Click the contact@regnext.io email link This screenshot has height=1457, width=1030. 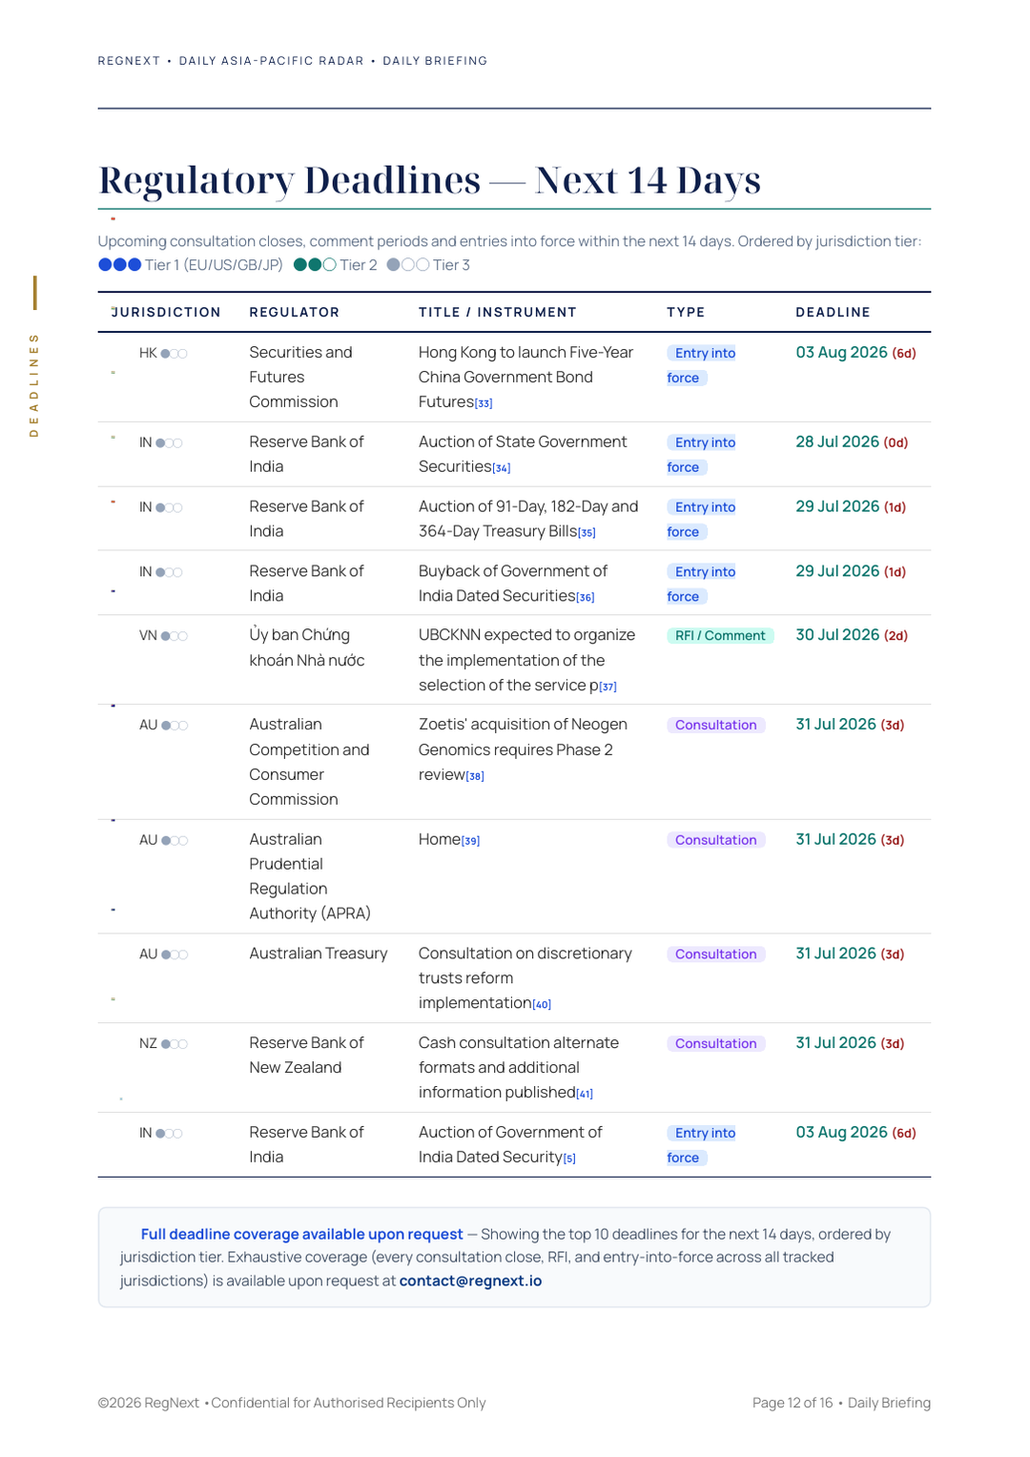(470, 1281)
